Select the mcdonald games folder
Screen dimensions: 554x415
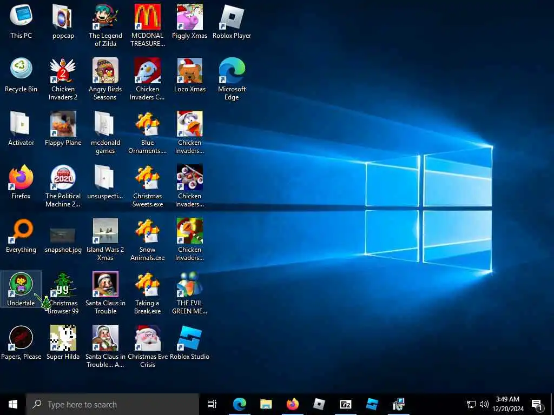coord(105,132)
